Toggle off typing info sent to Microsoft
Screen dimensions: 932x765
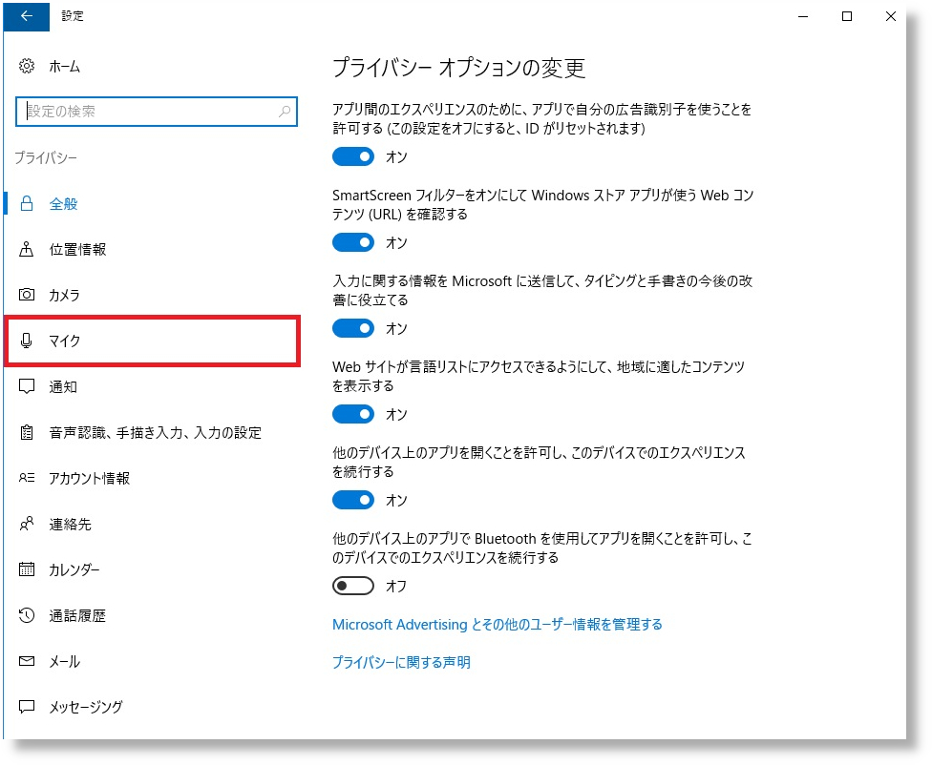tap(353, 328)
